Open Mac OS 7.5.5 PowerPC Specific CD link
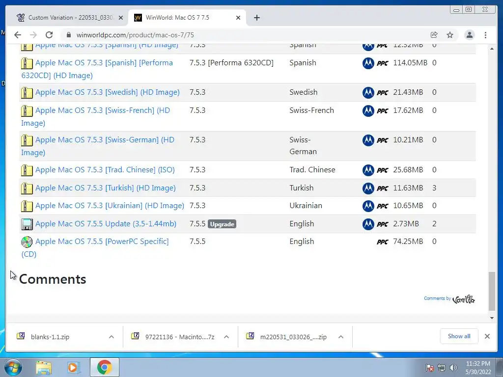 point(95,248)
